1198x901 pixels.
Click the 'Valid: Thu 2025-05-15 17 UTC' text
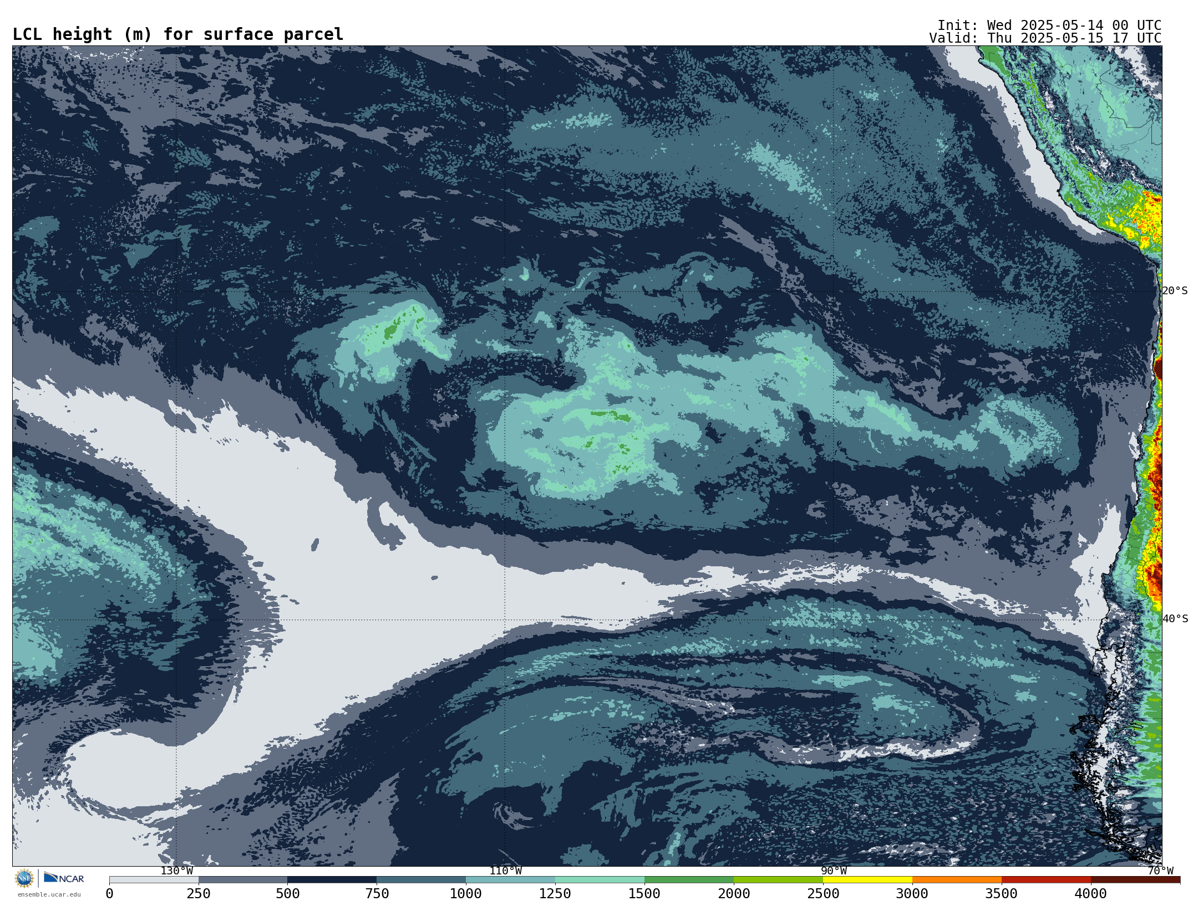tap(1045, 38)
